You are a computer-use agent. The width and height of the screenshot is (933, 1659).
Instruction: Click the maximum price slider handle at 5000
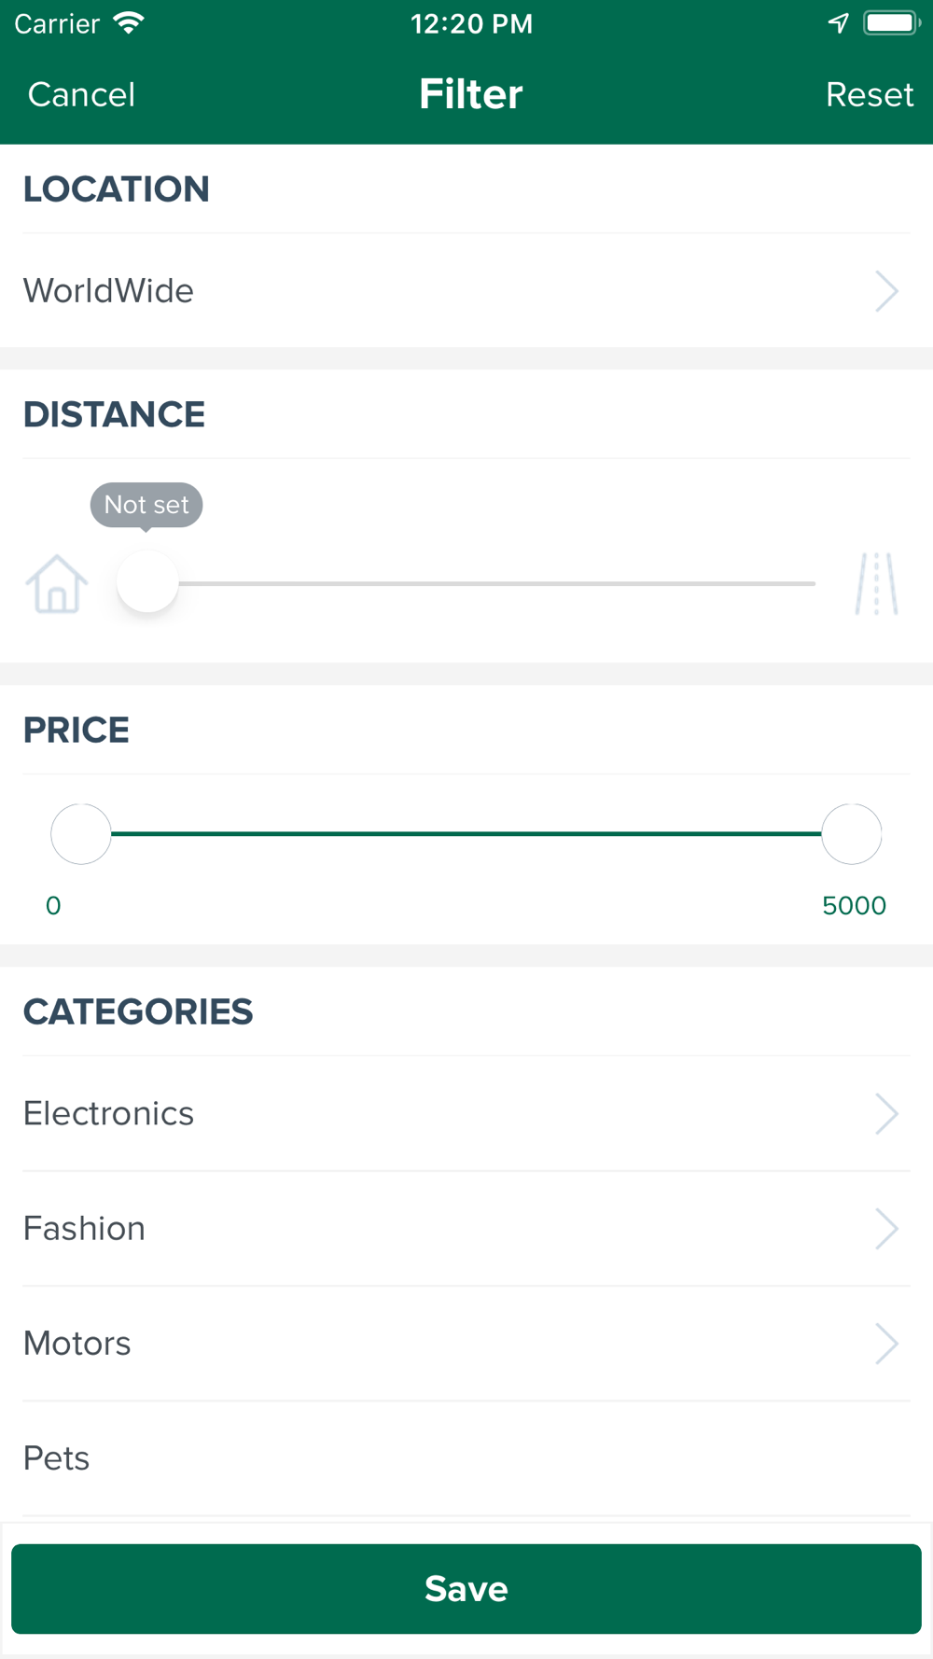click(852, 834)
